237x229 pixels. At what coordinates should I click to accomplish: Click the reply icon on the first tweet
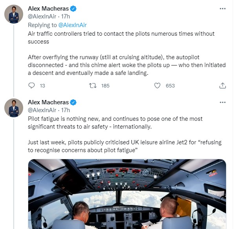point(32,85)
